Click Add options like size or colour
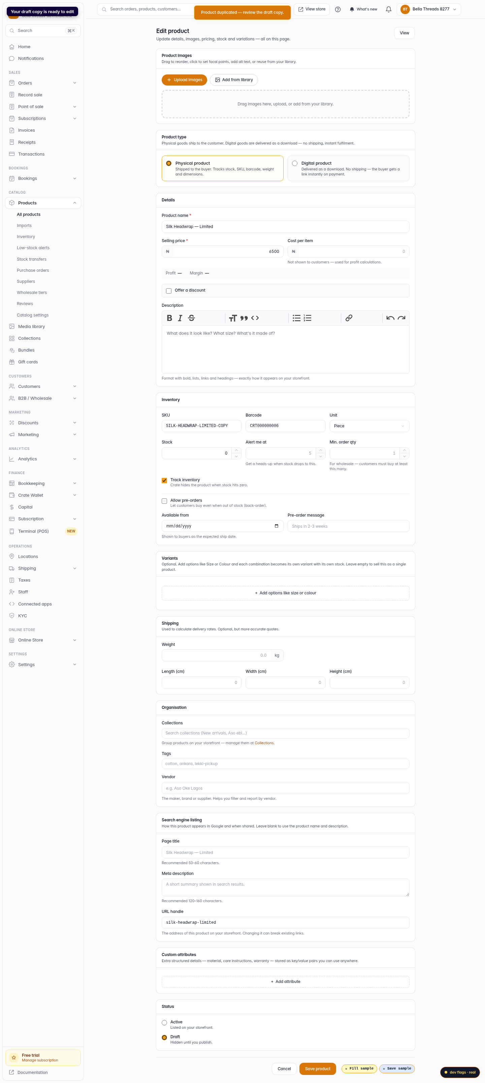The height and width of the screenshot is (1083, 485). point(286,593)
